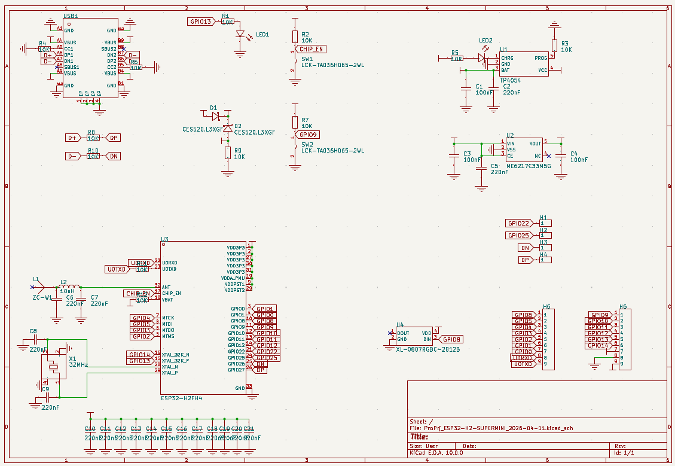Click the R3 10K resistor symbol
The height and width of the screenshot is (466, 675).
(x=554, y=45)
